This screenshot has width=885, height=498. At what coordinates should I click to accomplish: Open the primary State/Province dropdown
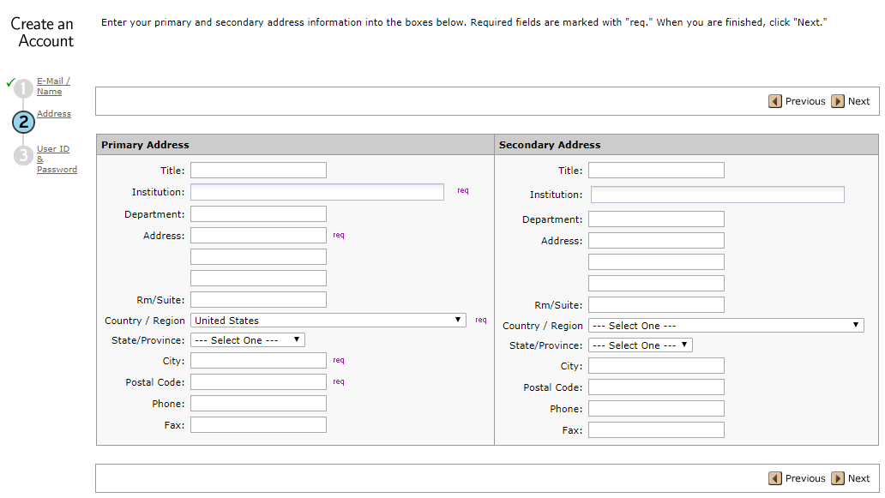click(247, 340)
